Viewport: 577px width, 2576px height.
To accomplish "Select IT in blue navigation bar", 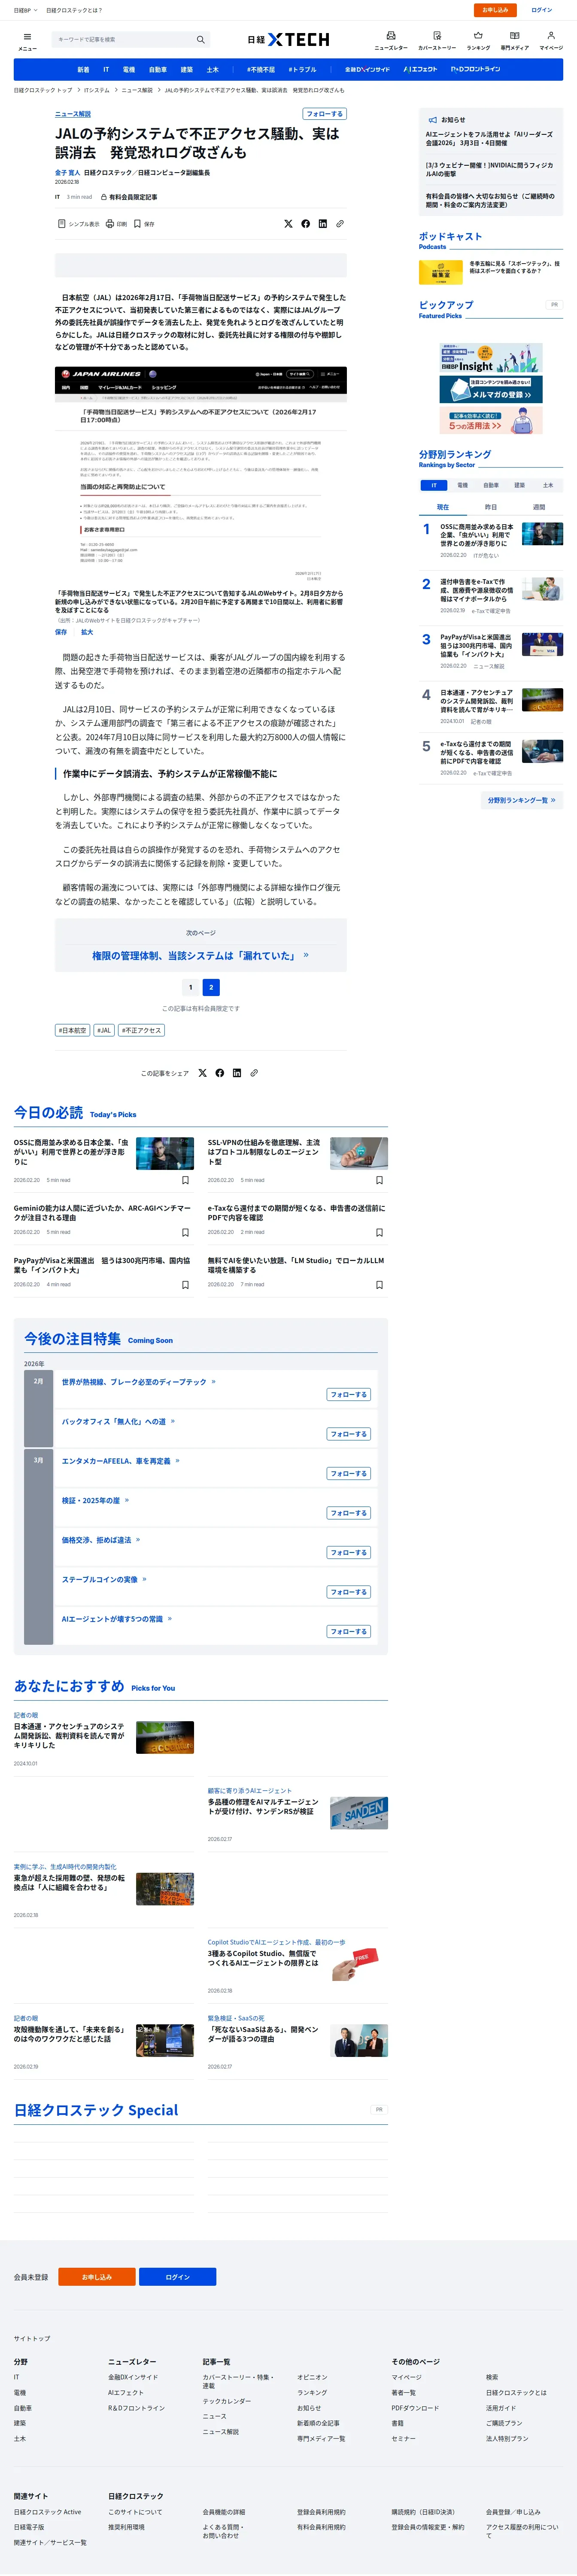I will point(106,70).
